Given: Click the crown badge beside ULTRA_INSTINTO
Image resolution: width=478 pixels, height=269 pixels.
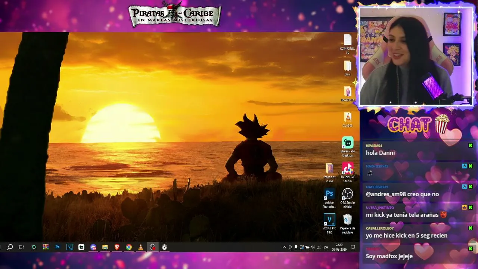Looking at the screenshot, I should click(x=464, y=207).
